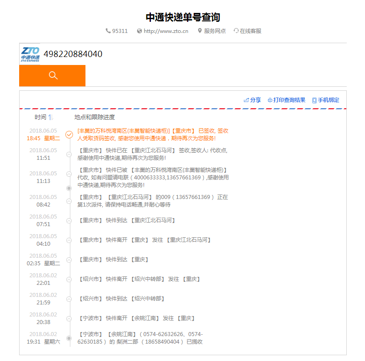Click timeline marker for 22:01 entry
This screenshot has width=365, height=361.
pos(69,279)
